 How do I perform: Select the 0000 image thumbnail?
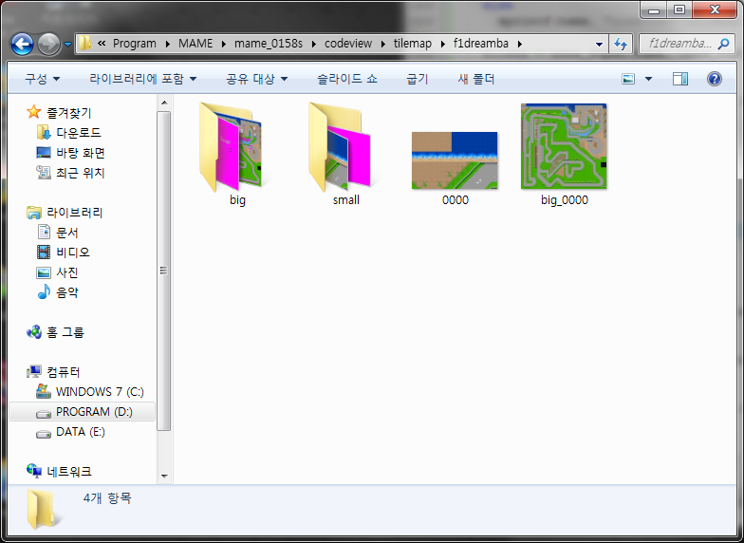[455, 160]
